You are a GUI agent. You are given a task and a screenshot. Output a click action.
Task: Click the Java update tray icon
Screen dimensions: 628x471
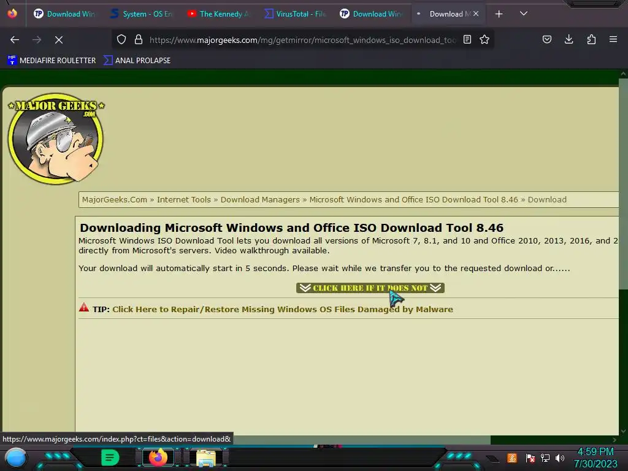tap(512, 458)
